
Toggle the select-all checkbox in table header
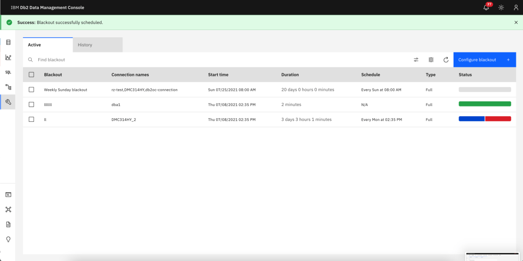tap(32, 74)
